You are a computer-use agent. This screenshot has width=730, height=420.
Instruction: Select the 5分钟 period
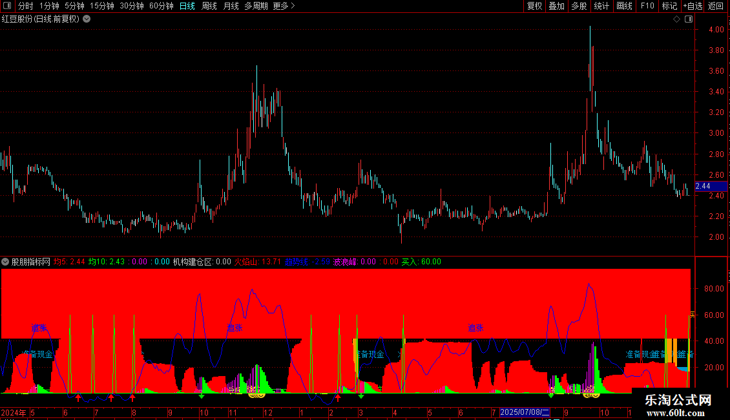(x=74, y=6)
